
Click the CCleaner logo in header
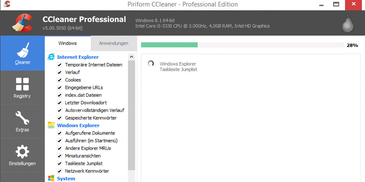point(22,23)
